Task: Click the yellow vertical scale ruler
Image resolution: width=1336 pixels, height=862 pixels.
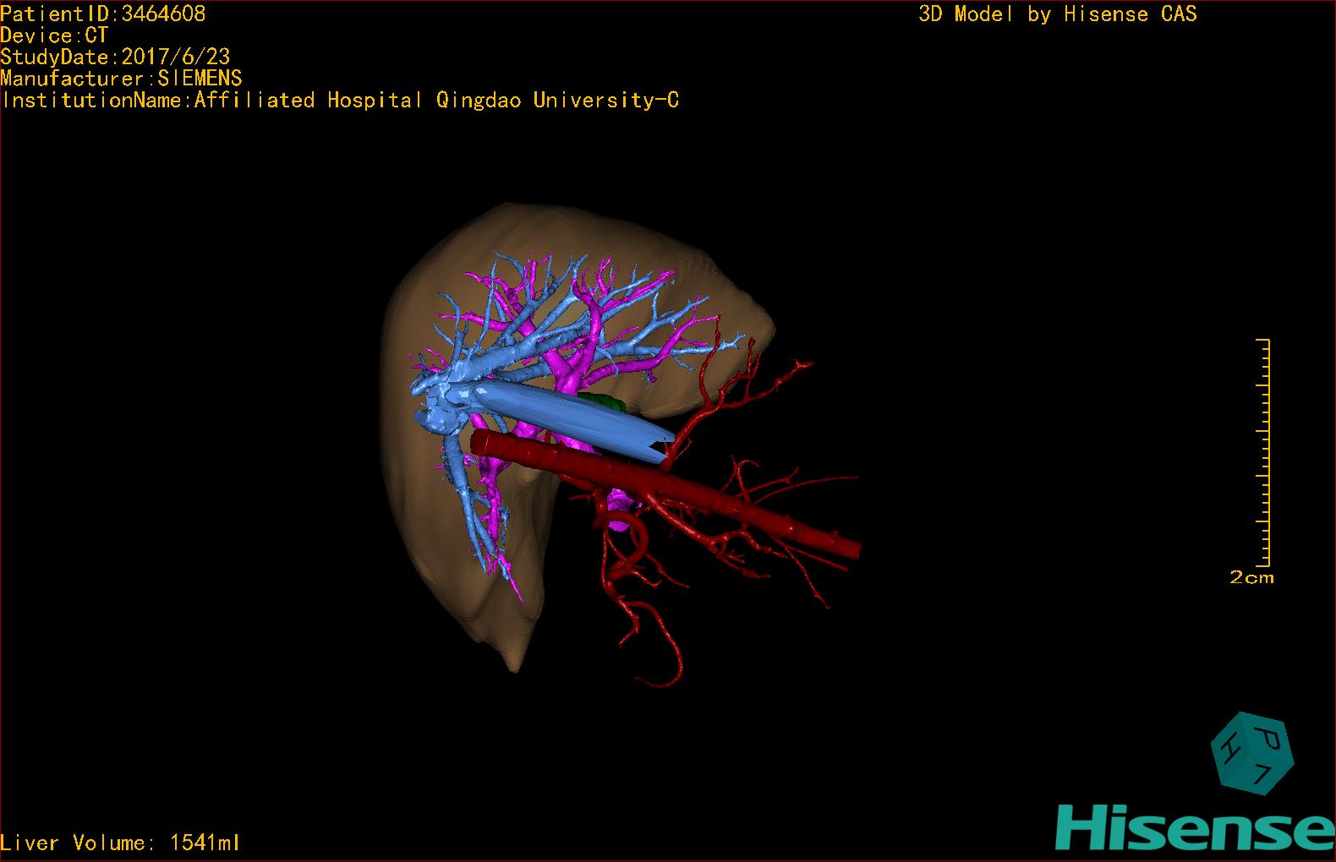Action: (x=1263, y=452)
